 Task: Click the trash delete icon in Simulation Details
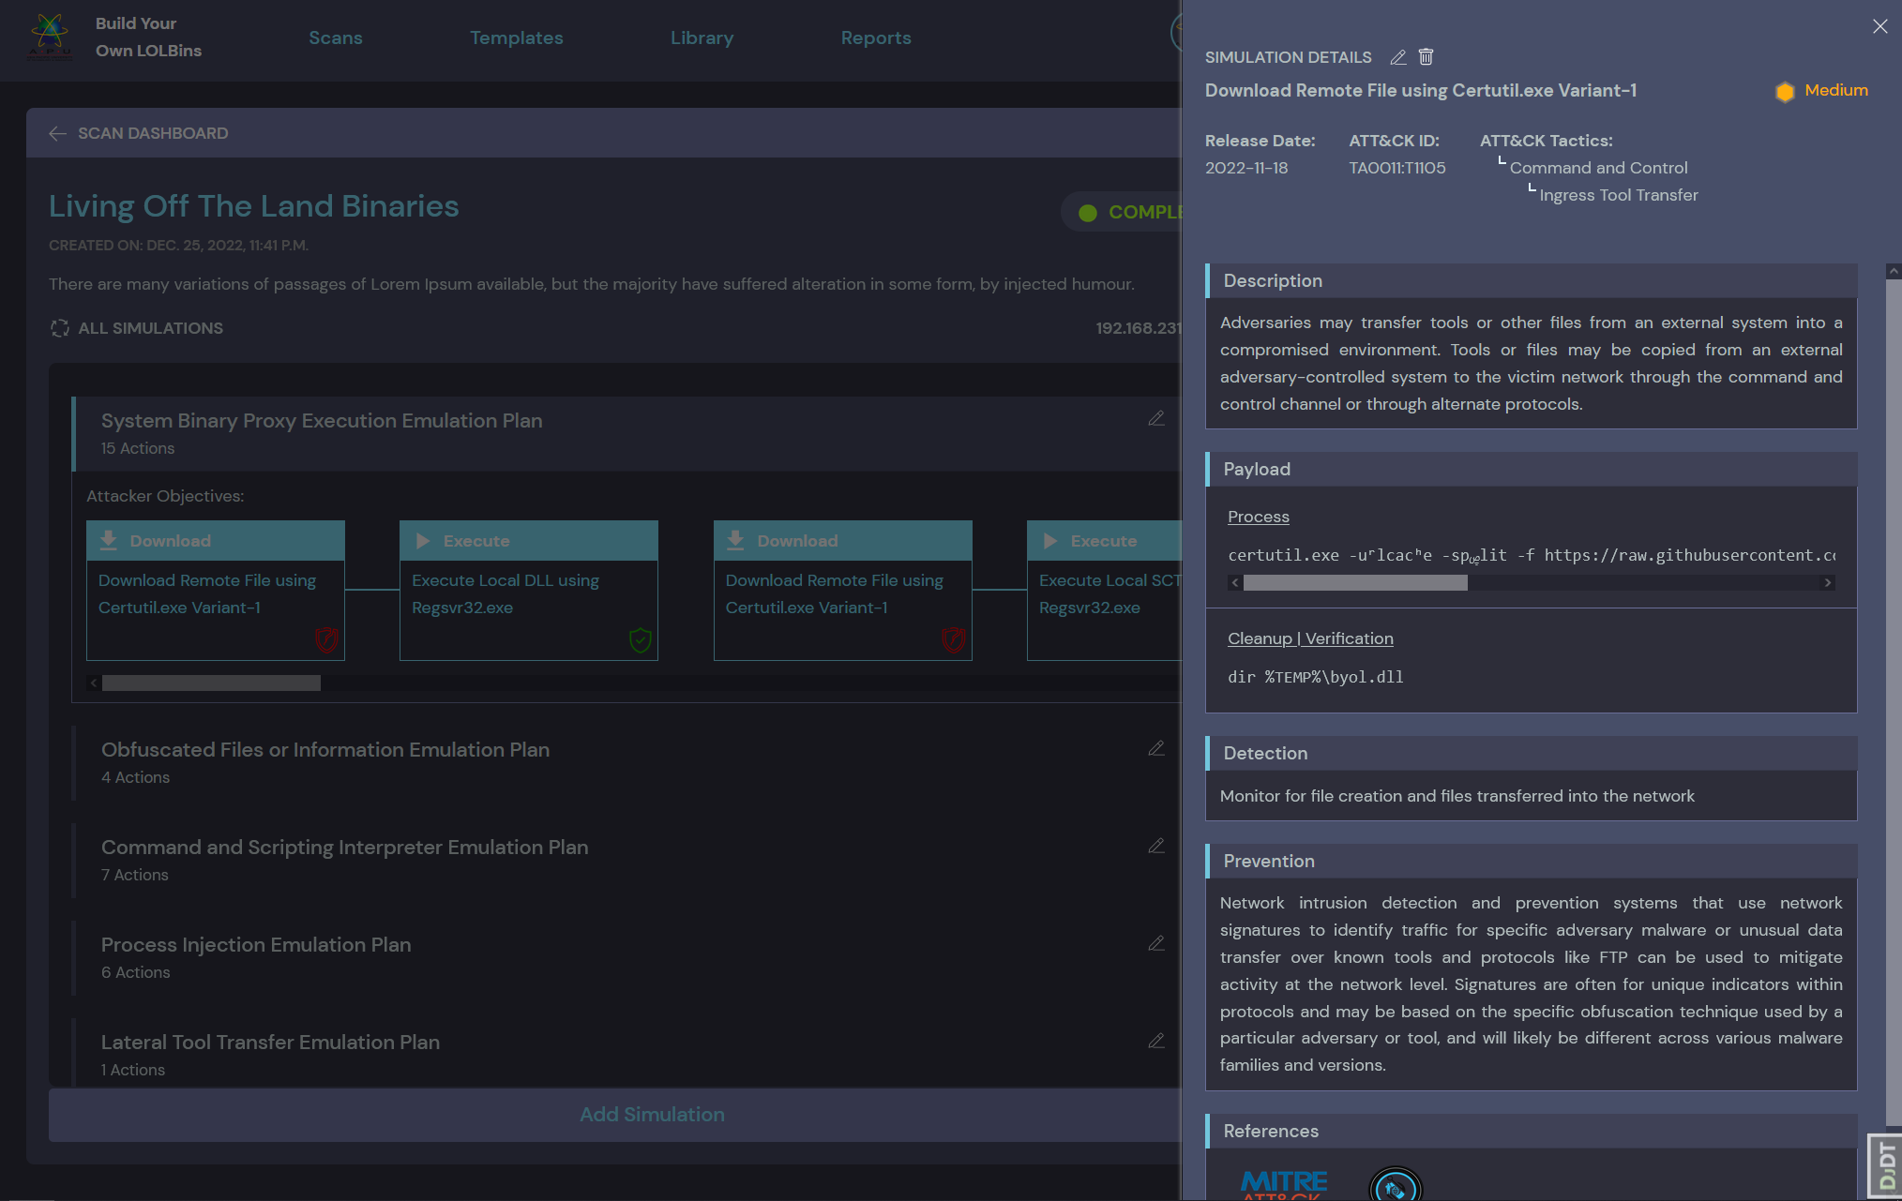click(x=1426, y=57)
